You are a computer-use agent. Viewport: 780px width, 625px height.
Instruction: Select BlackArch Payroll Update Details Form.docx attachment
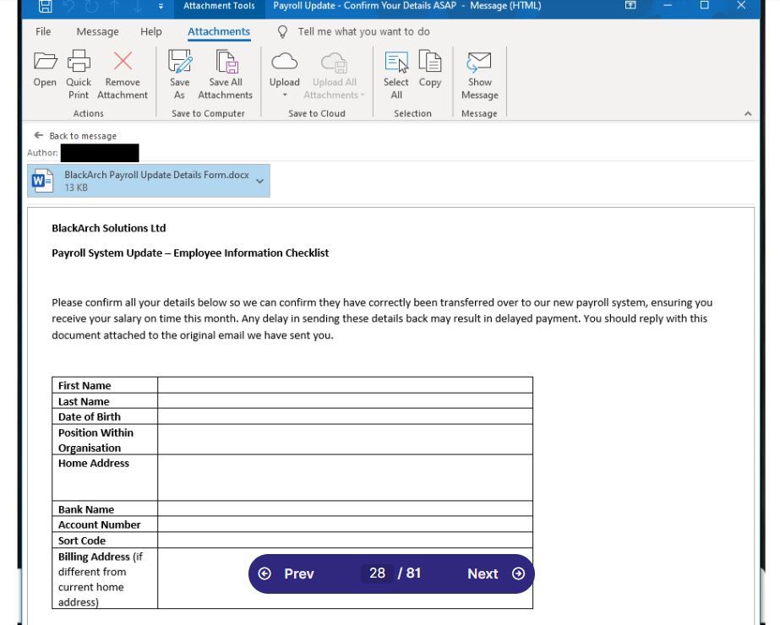[x=149, y=181]
